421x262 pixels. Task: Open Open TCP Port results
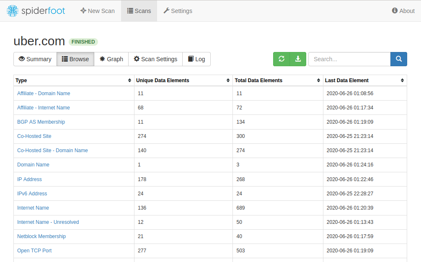(34, 250)
